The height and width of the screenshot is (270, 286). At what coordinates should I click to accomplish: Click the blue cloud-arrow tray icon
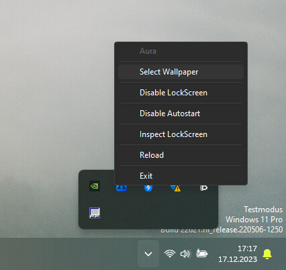122,188
